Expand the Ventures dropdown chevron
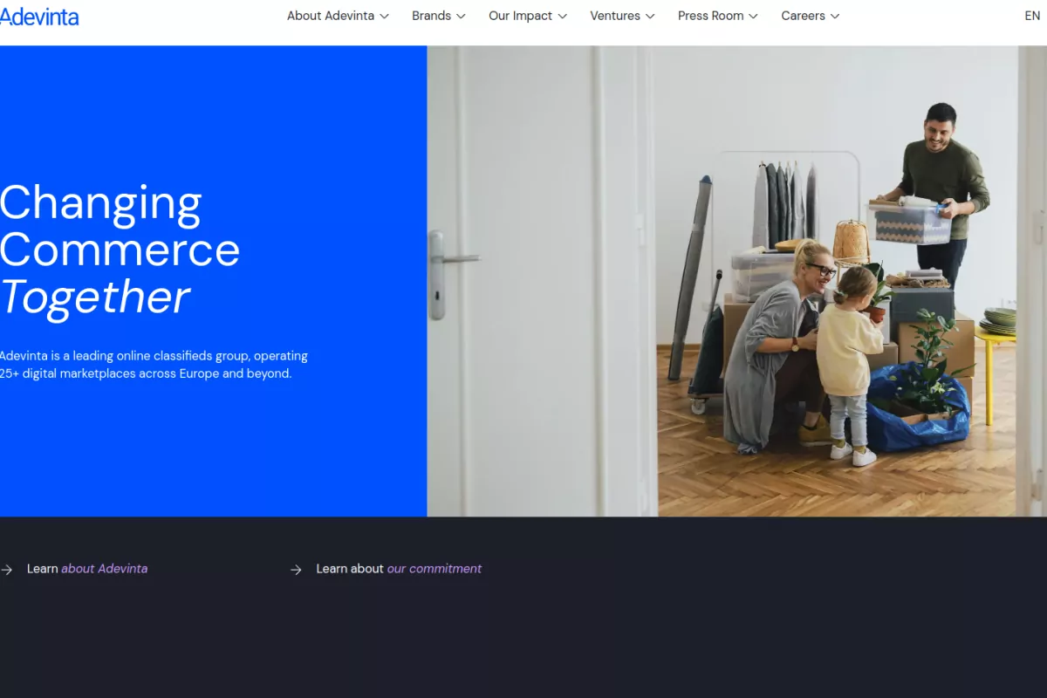1047x698 pixels. tap(649, 16)
